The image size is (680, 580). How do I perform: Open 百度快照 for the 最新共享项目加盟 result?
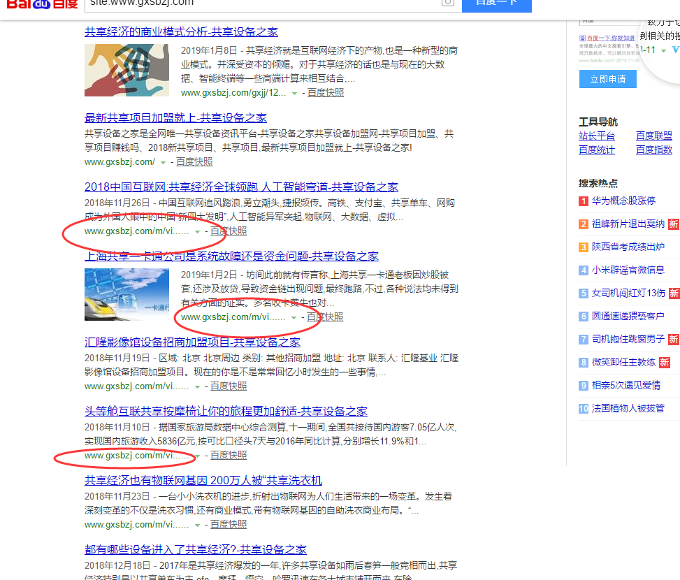pyautogui.click(x=194, y=162)
